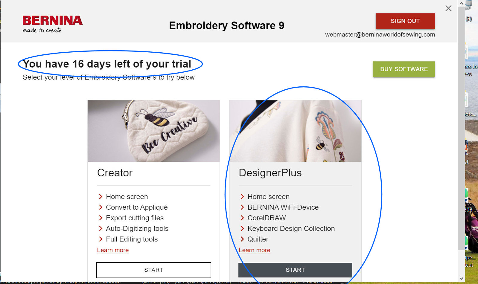
Task: Start the DesignerPlus level trial
Action: tap(295, 270)
